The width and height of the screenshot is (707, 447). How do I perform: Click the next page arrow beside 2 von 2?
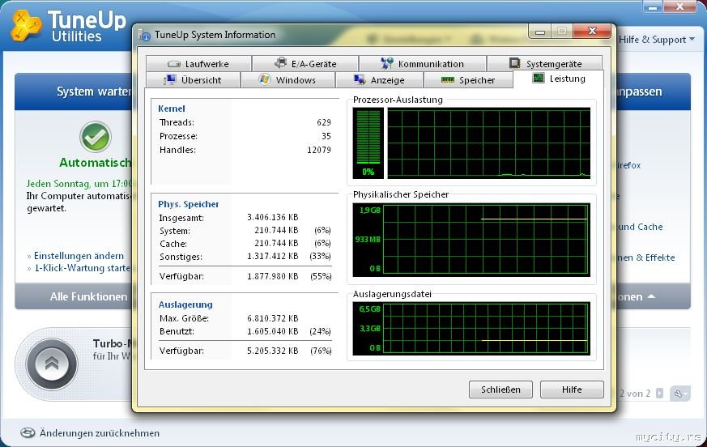tap(660, 393)
